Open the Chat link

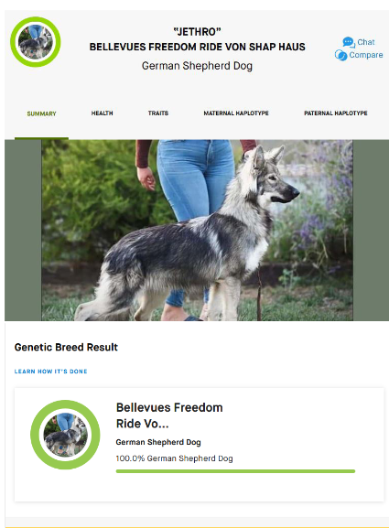(x=366, y=42)
